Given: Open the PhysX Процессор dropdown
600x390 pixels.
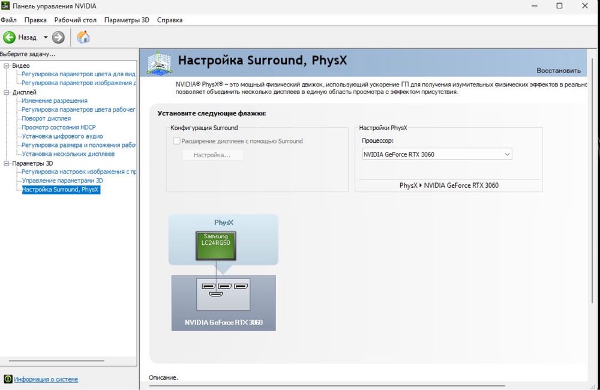Looking at the screenshot, I should point(437,154).
